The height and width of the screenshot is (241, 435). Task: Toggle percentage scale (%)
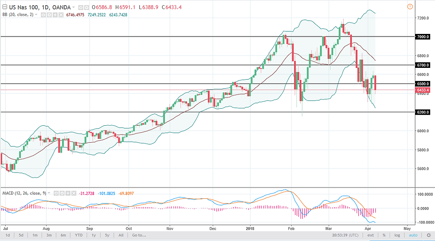pos(384,235)
